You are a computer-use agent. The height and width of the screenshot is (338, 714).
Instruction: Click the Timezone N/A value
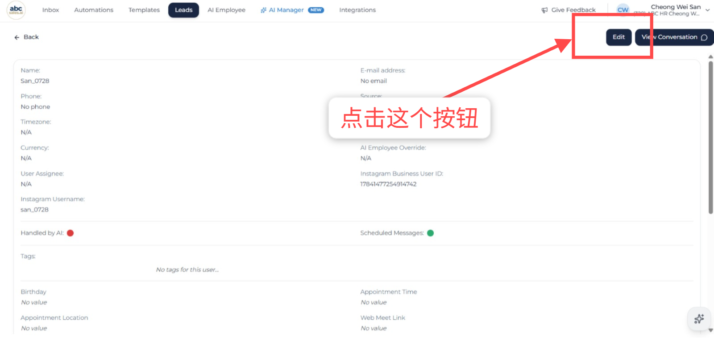(26, 132)
